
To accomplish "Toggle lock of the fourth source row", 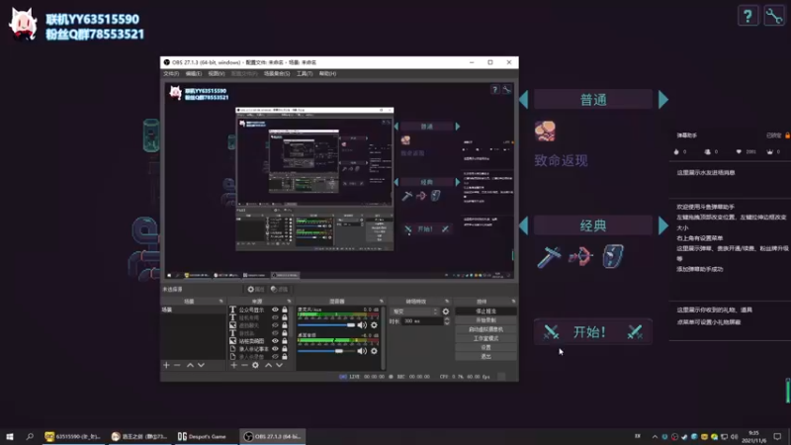I will 285,333.
